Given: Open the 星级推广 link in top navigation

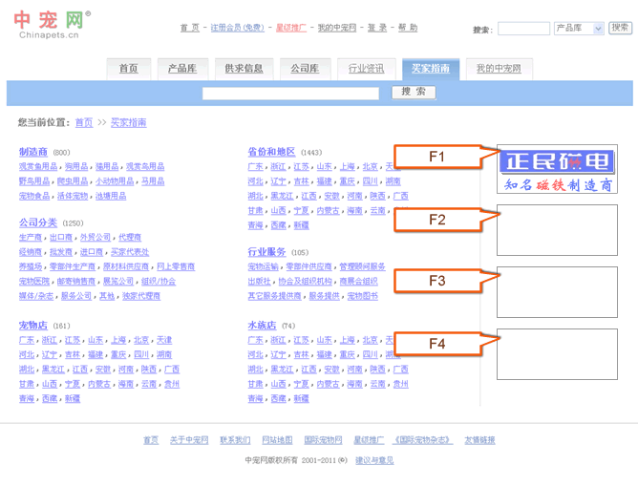Looking at the screenshot, I should (x=291, y=28).
